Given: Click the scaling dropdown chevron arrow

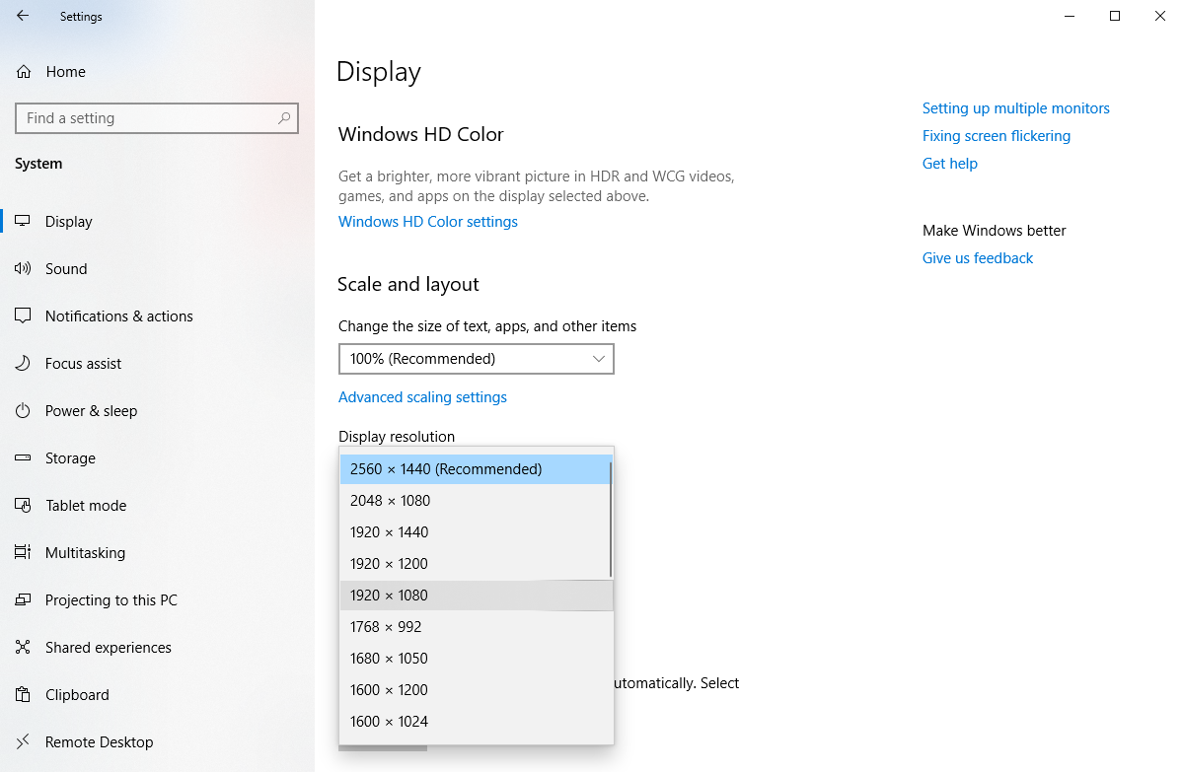Looking at the screenshot, I should pyautogui.click(x=598, y=359).
